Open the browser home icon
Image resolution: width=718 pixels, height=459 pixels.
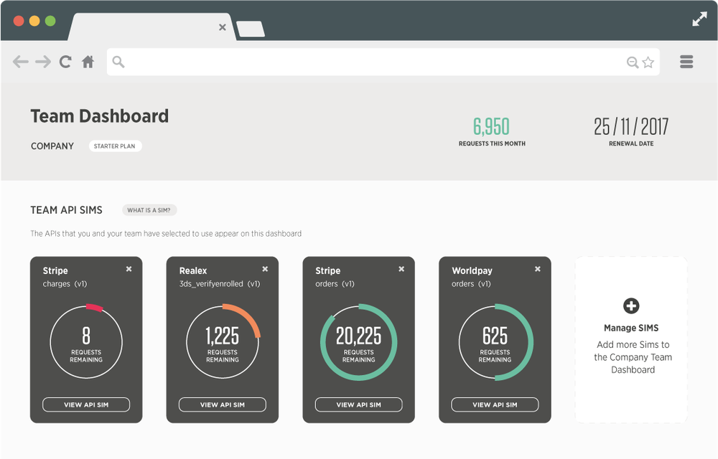coord(88,61)
